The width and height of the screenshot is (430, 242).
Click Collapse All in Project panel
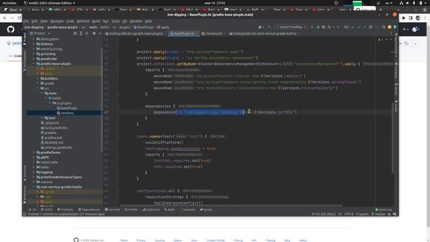pyautogui.click(x=87, y=33)
